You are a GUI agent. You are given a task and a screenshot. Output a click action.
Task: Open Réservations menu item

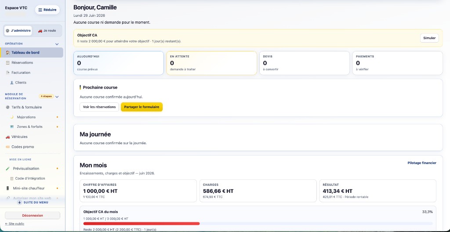[x=32, y=62]
